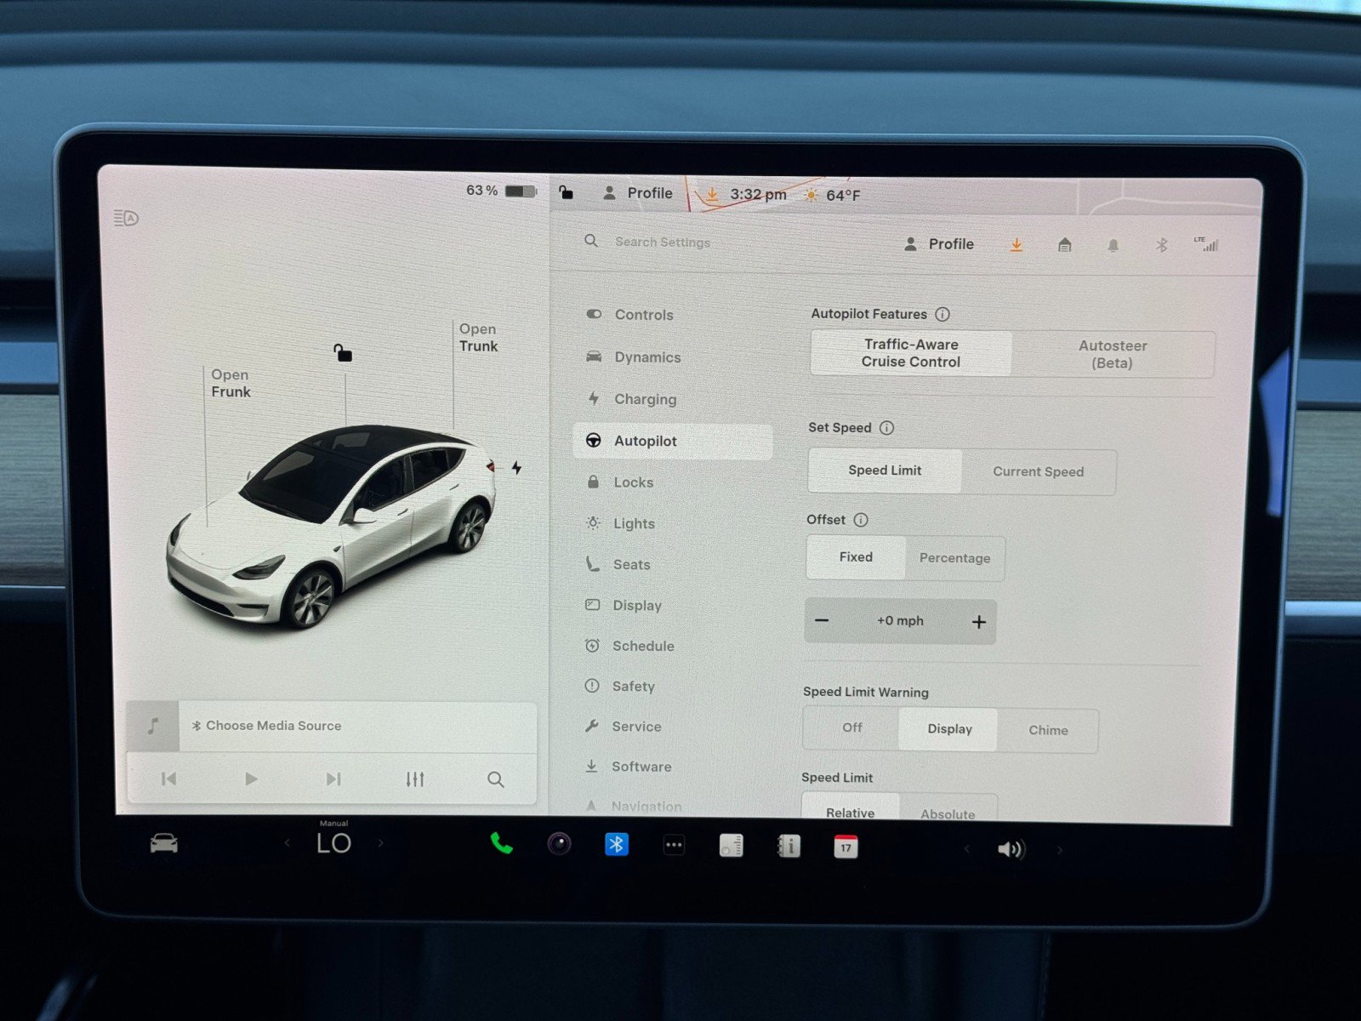Viewport: 1361px width, 1021px height.
Task: Choose Absolute speed limit mode
Action: coord(948,813)
